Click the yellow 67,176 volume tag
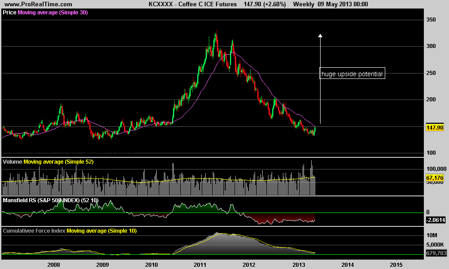The image size is (449, 269). [434, 178]
